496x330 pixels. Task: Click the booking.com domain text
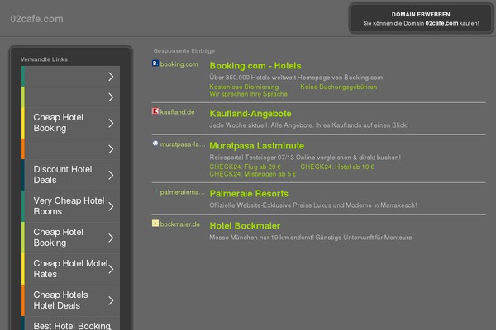(x=179, y=64)
